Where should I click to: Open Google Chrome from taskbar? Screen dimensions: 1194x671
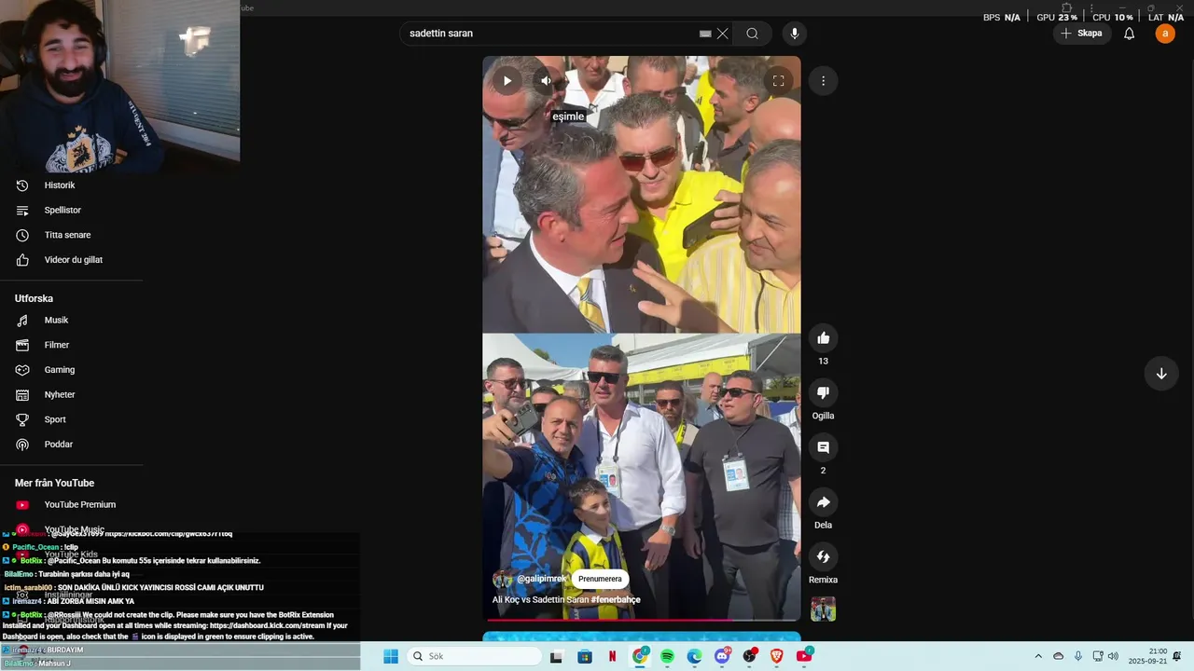click(640, 656)
